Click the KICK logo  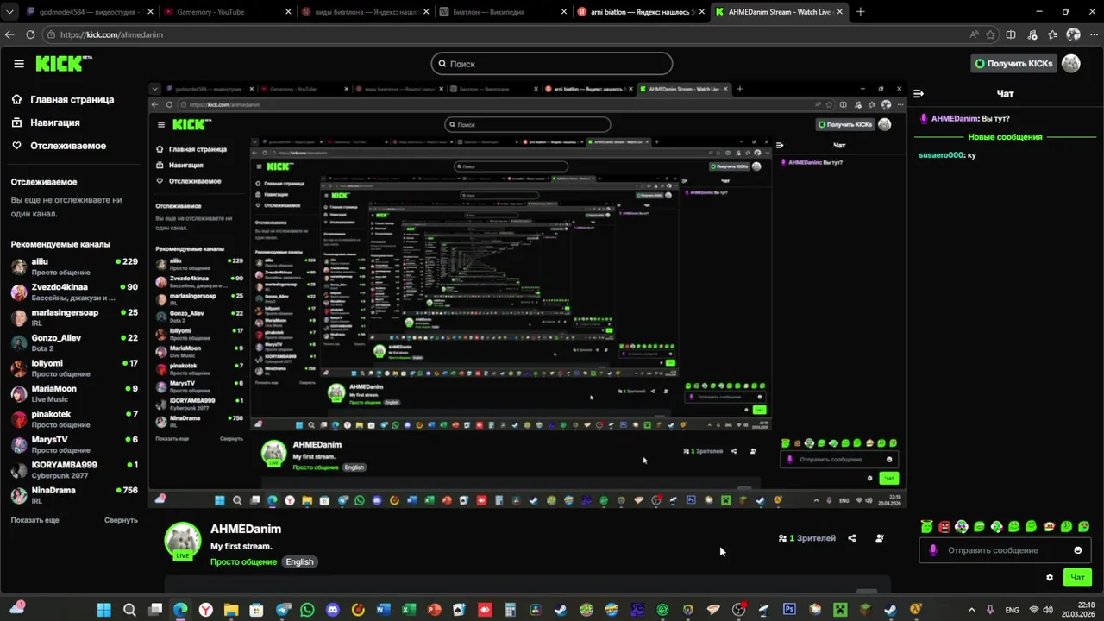pyautogui.click(x=64, y=63)
